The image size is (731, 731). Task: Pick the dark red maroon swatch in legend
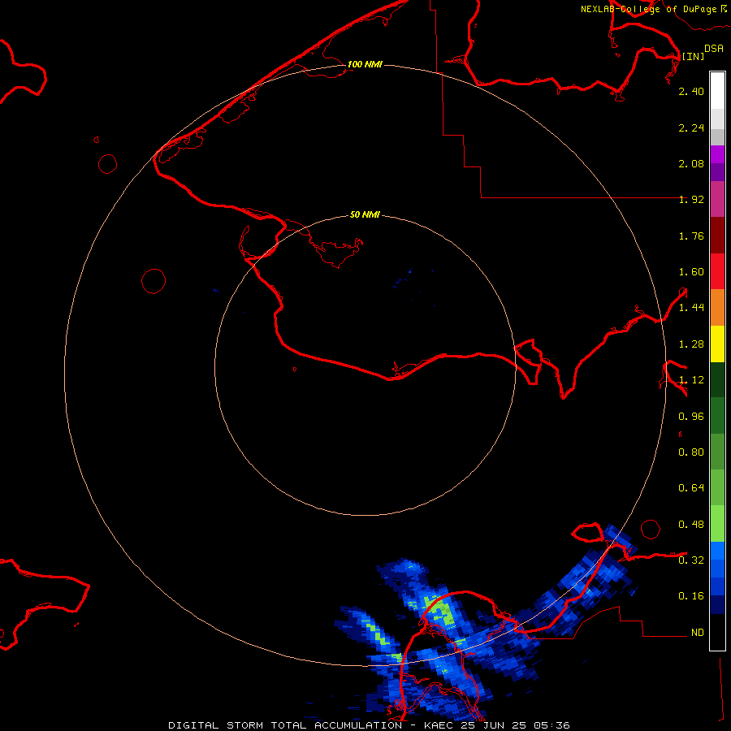[717, 236]
